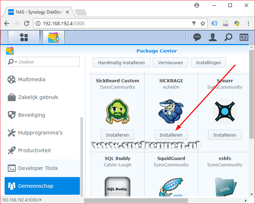Select Zakelijk gebruik category
This screenshot has height=204, width=255.
click(42, 97)
